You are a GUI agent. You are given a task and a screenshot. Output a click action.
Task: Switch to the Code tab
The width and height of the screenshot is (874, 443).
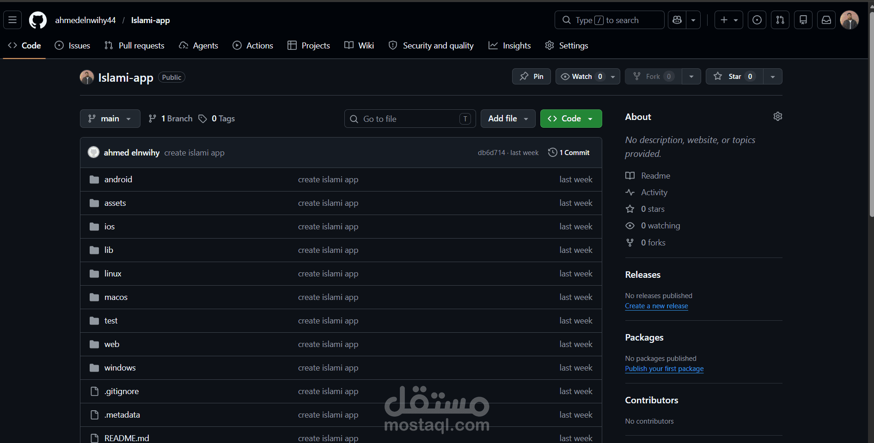[24, 46]
